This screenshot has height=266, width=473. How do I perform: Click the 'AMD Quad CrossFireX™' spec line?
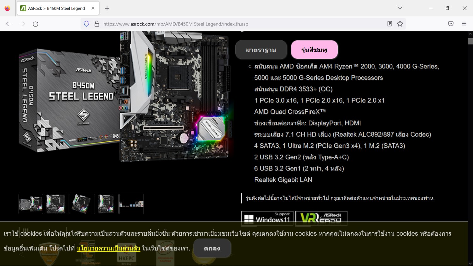point(290,112)
